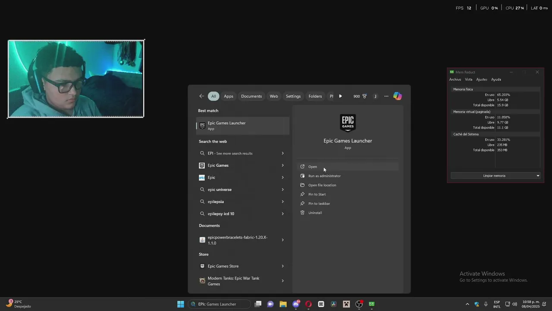Expand the Epic result chevron
The width and height of the screenshot is (552, 311).
coord(282,178)
